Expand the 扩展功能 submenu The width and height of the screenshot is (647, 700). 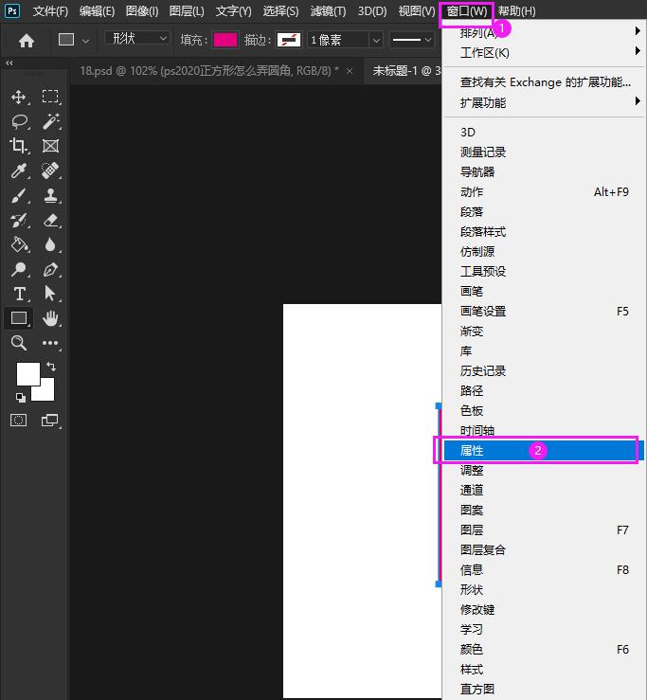click(x=545, y=102)
